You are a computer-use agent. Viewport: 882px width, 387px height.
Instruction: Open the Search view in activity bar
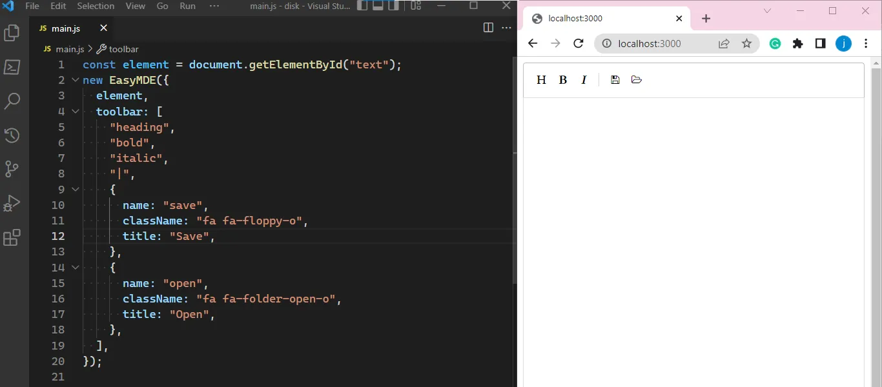[12, 101]
